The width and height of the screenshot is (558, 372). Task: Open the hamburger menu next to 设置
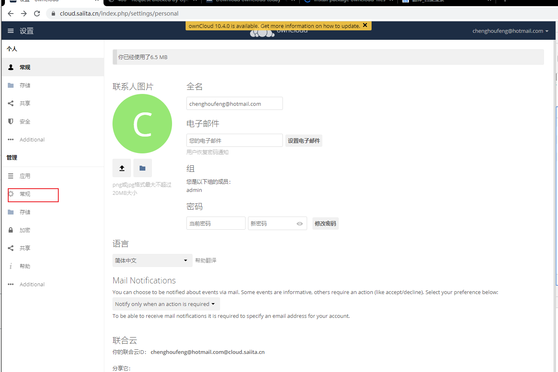coord(10,30)
